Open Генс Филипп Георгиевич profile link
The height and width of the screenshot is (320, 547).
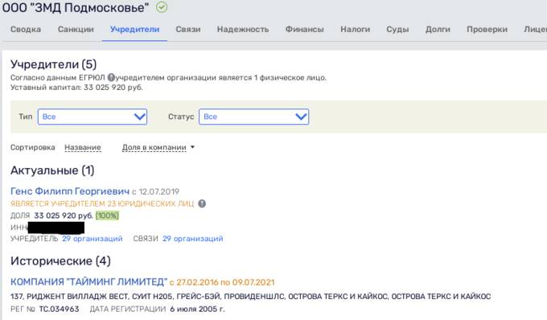click(70, 191)
